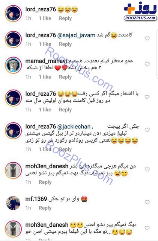Open the RoozPlus.com logo
This screenshot has height=241, width=158.
[x=140, y=11]
